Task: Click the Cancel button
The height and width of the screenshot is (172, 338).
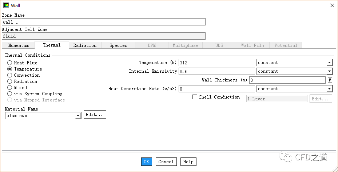Action: coord(166,162)
